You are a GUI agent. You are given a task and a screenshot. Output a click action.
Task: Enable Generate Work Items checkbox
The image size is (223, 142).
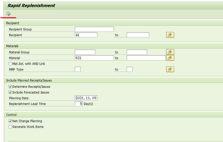tap(10, 127)
